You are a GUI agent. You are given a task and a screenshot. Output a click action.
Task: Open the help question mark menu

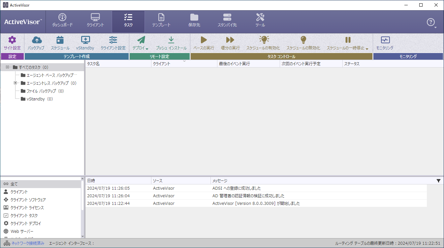431,22
